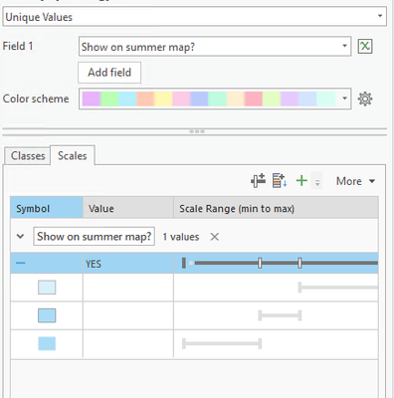Open the expression builder icon beside Field 1

coord(365,46)
